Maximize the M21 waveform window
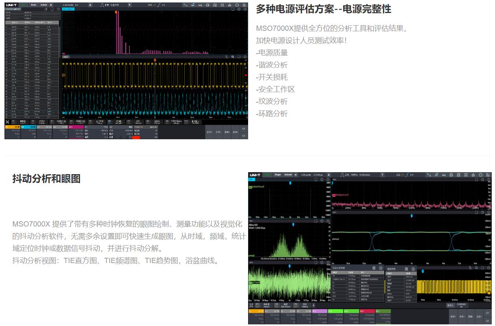Image resolution: width=495 pixels, height=326 pixels. 316,179
